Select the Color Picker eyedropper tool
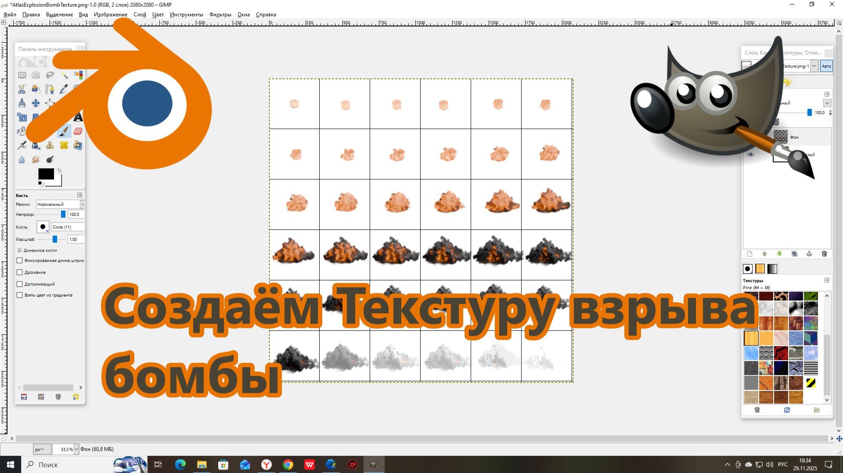Viewport: 843px width, 473px height. [x=64, y=89]
